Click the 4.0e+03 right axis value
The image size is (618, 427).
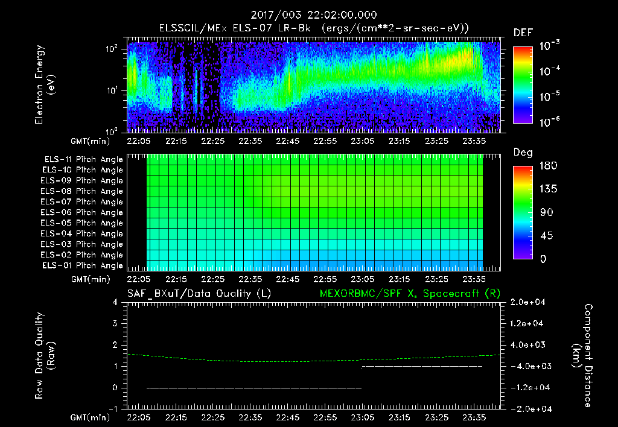527,345
